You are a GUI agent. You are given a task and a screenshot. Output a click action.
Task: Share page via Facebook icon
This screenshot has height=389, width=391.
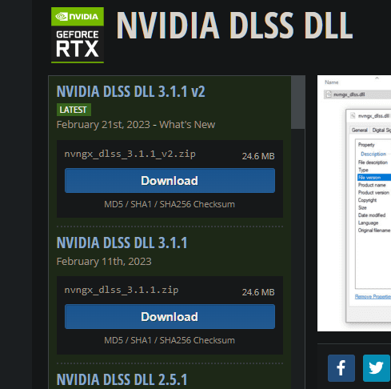click(x=341, y=368)
